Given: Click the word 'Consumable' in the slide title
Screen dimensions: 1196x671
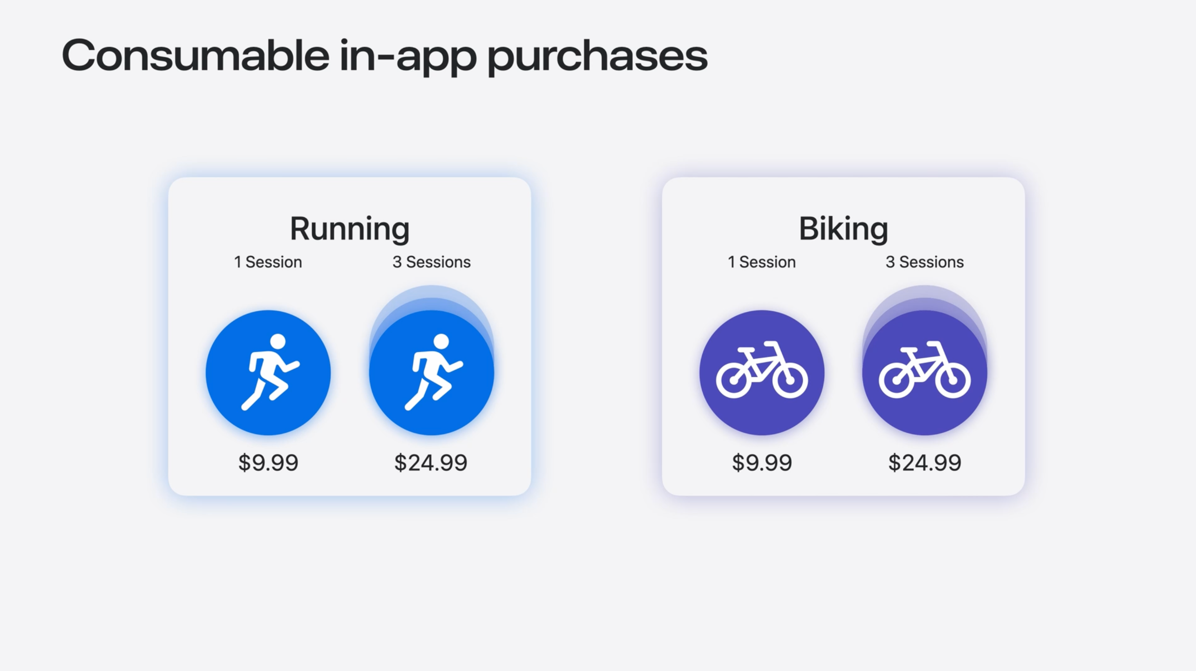Looking at the screenshot, I should click(195, 56).
